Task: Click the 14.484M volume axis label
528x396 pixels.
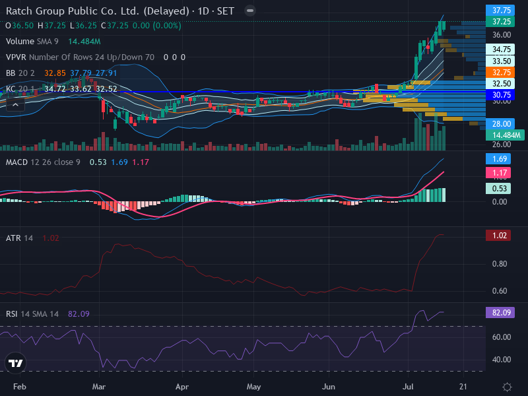Action: click(x=505, y=135)
